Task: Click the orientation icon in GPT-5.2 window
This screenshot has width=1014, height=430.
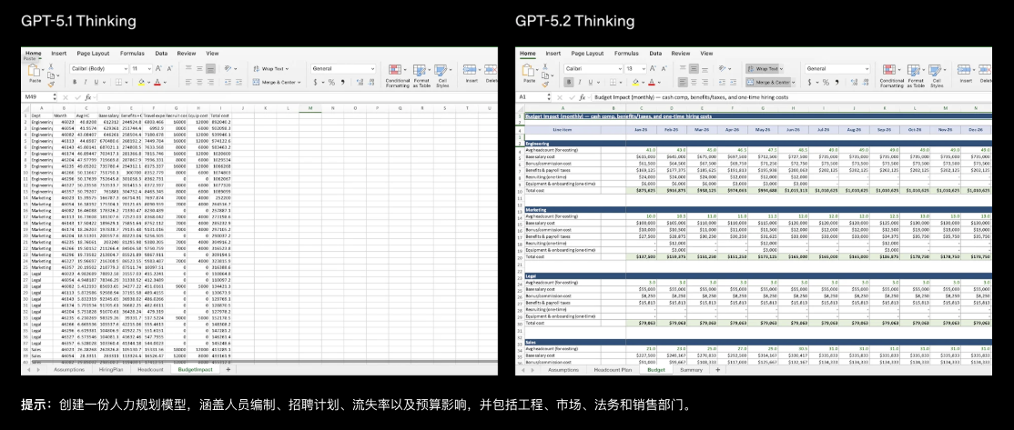Action: [722, 68]
